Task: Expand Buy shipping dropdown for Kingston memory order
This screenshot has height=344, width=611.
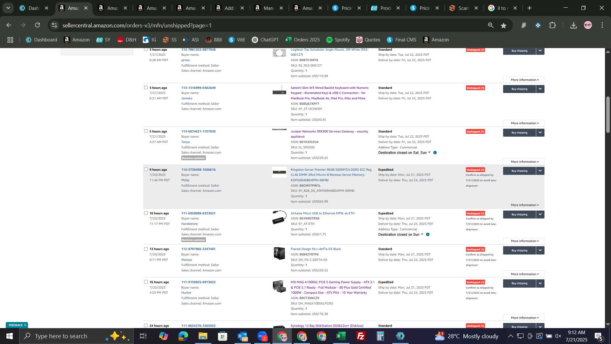Action: pos(540,171)
